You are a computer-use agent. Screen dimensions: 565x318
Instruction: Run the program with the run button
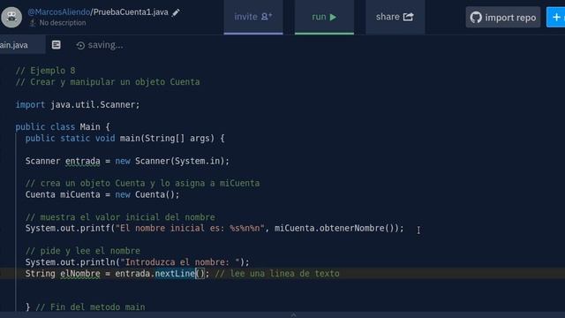click(x=324, y=17)
